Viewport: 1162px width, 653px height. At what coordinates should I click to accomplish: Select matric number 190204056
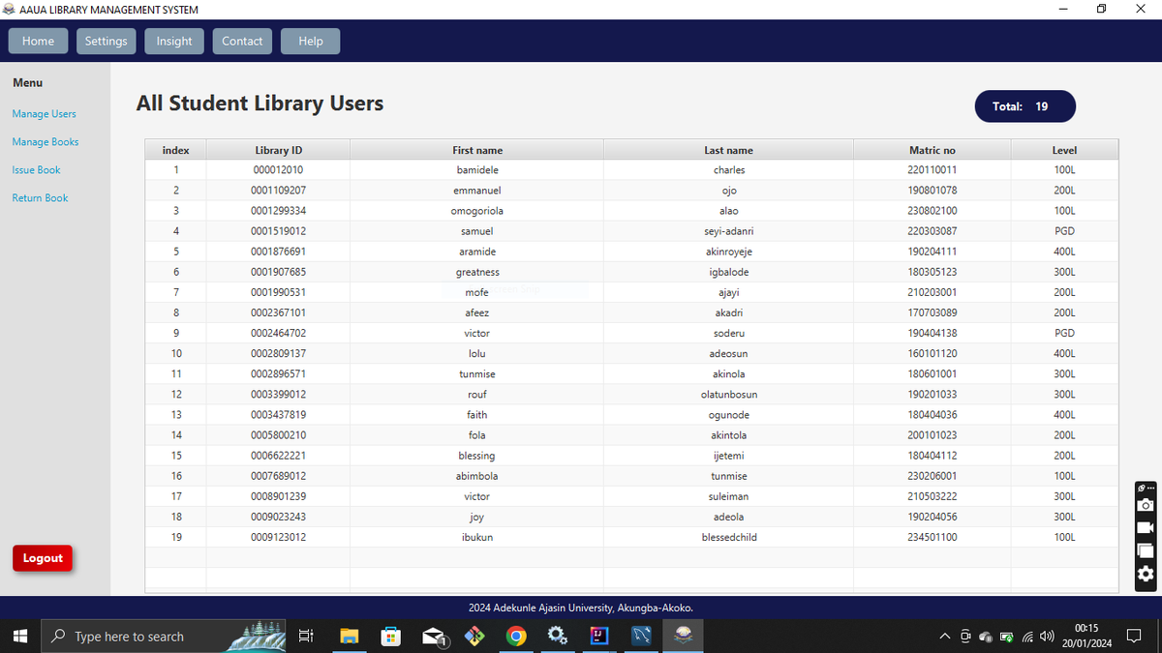tap(933, 517)
